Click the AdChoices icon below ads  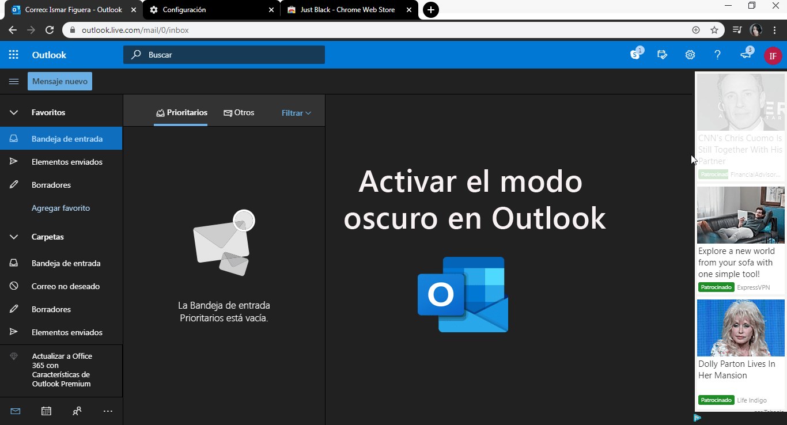pos(697,418)
